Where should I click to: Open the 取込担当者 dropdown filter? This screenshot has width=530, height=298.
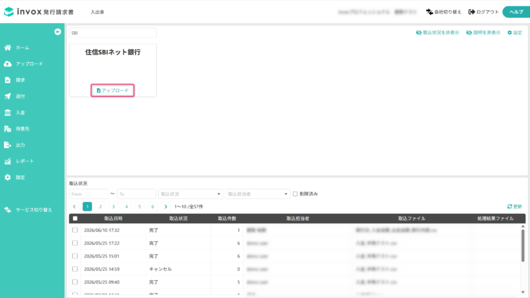pyautogui.click(x=258, y=194)
